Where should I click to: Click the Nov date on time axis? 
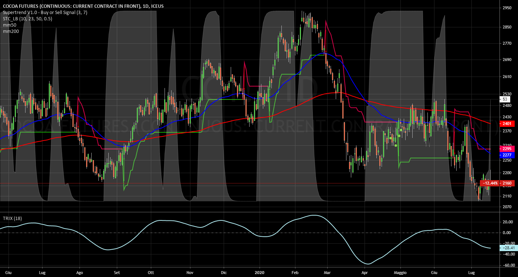point(189,272)
